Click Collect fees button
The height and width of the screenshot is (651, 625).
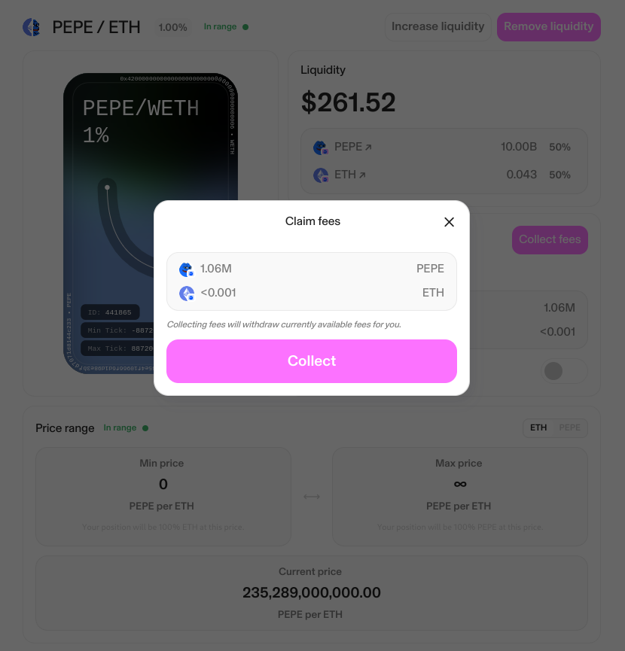pyautogui.click(x=550, y=239)
